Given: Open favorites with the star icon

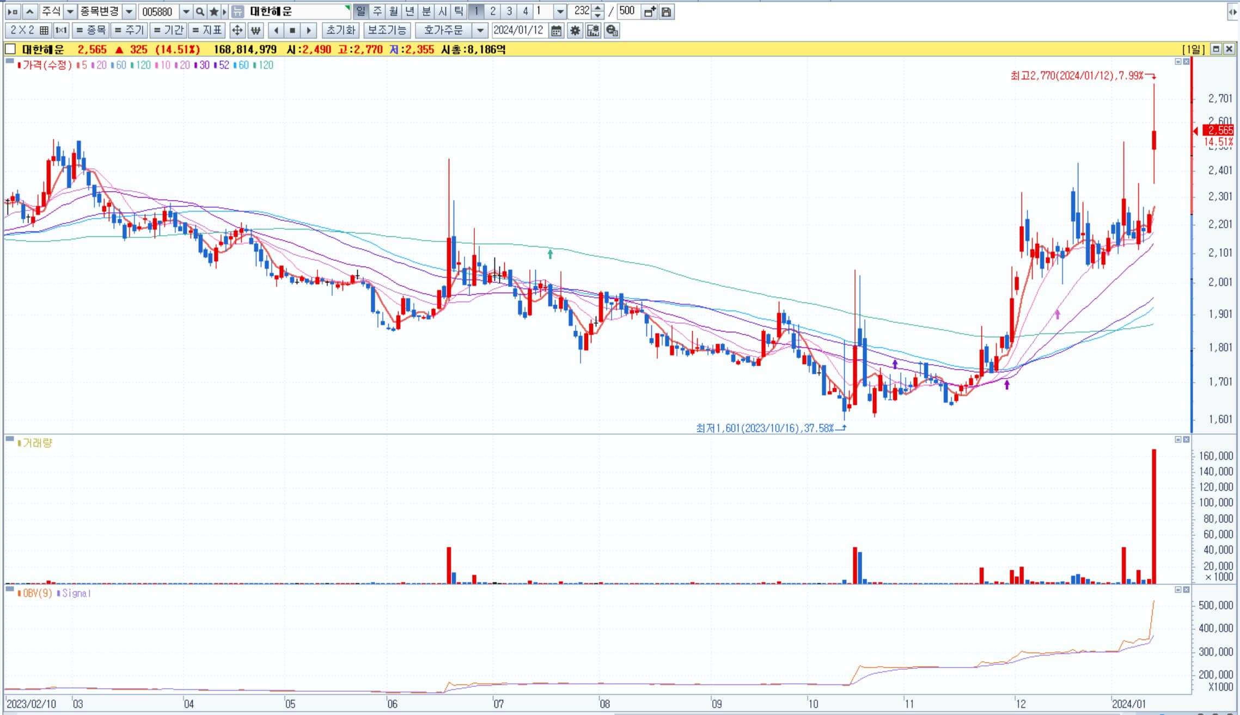Looking at the screenshot, I should tap(213, 11).
